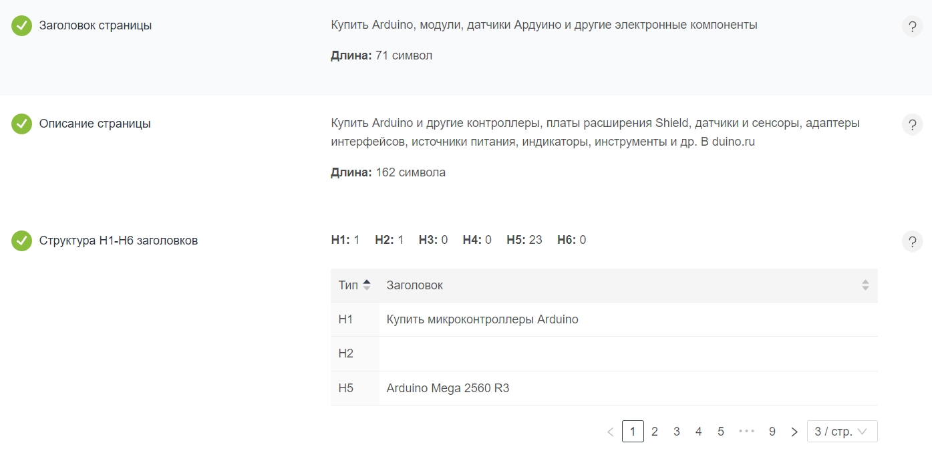Open help icon for Структура H1-H6 заголовков
The width and height of the screenshot is (932, 455).
[x=912, y=241]
